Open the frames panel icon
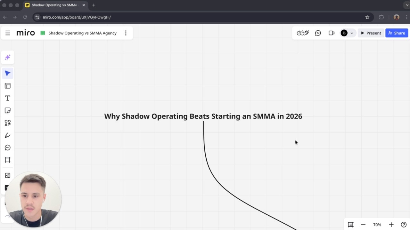This screenshot has height=230, width=410. (351, 225)
